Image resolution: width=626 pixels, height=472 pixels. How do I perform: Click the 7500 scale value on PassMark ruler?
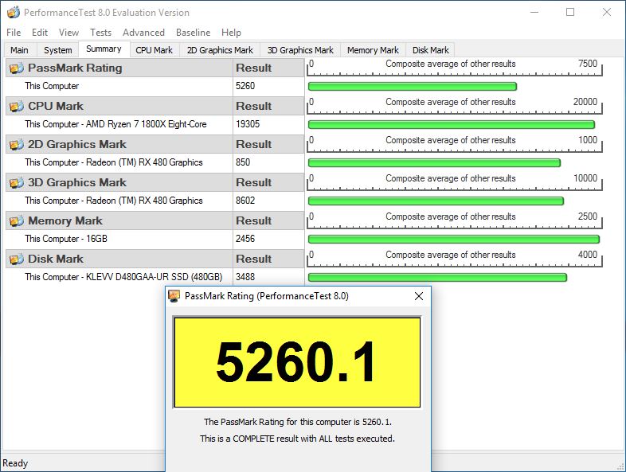pos(588,64)
